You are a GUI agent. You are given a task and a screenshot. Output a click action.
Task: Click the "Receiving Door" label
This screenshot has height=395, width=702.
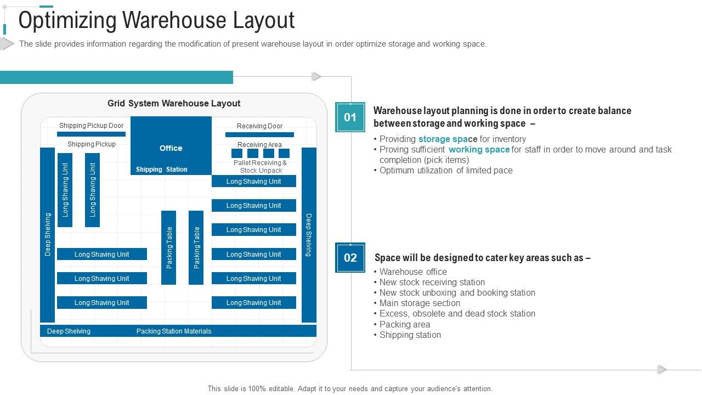[x=259, y=126]
